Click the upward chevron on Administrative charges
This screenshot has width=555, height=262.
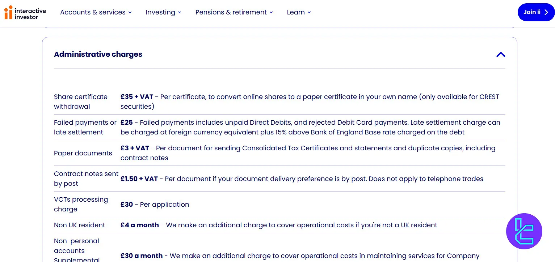click(501, 54)
